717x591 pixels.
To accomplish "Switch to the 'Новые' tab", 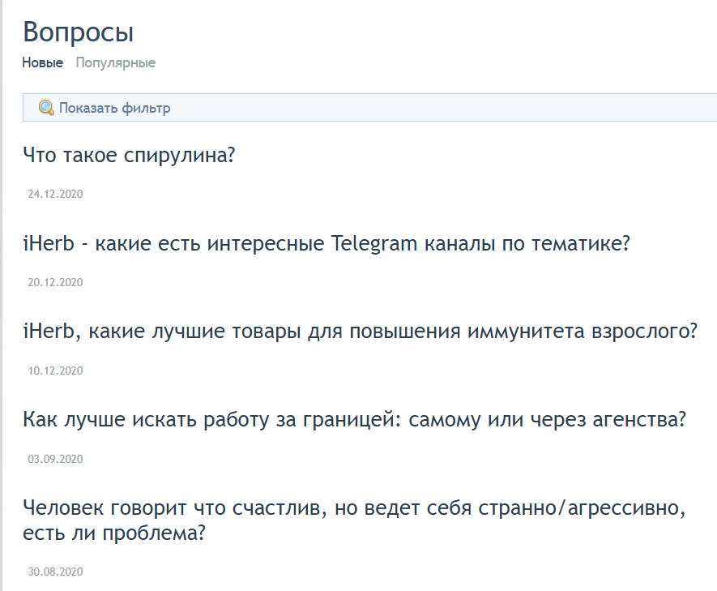I will pos(42,62).
